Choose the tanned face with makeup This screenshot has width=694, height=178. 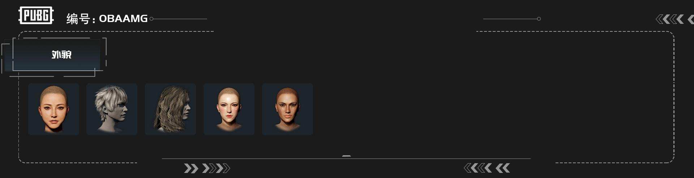click(x=288, y=109)
